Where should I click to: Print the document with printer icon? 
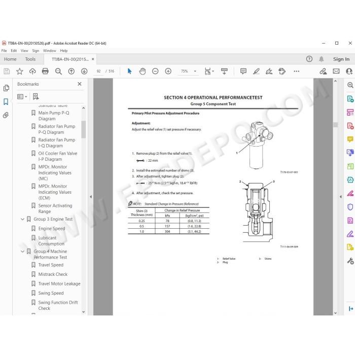point(45,72)
